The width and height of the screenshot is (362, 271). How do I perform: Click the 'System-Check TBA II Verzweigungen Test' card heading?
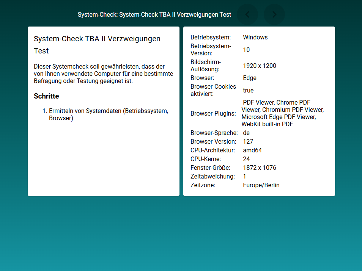click(97, 44)
